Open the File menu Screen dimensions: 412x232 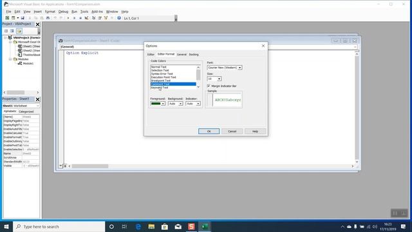pos(8,12)
